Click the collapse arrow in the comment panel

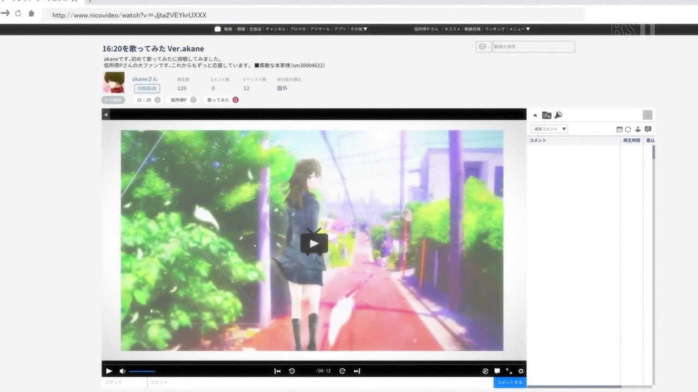tap(535, 115)
